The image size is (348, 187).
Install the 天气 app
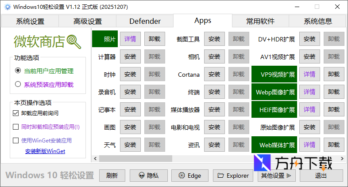[130, 145]
